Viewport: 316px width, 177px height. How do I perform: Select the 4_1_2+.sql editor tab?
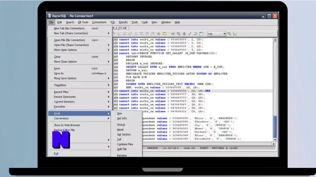point(120,28)
